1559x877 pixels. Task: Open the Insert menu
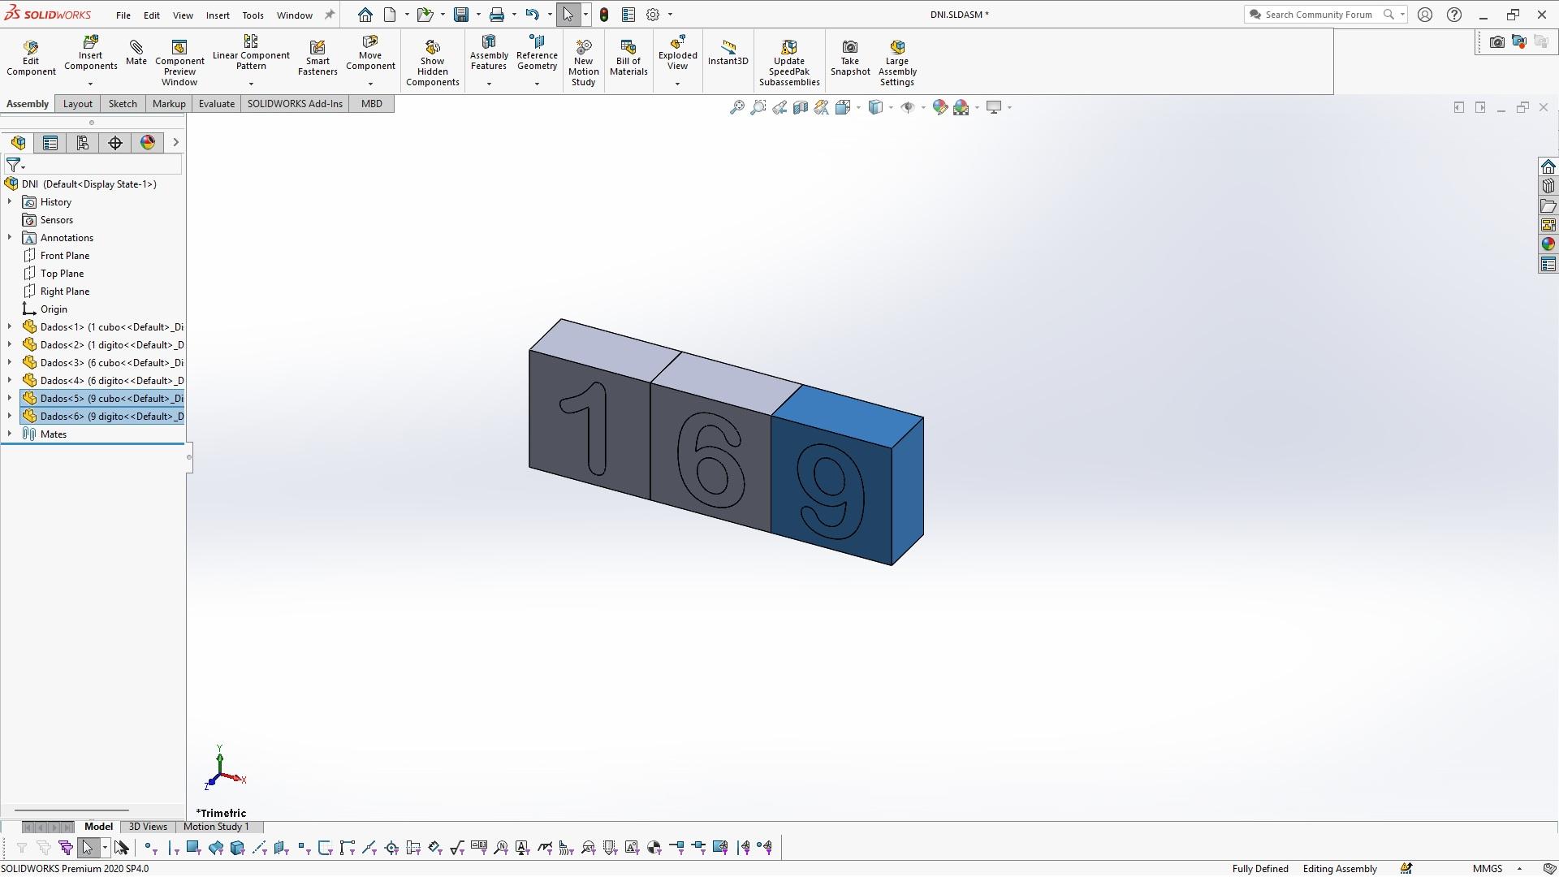pos(218,15)
